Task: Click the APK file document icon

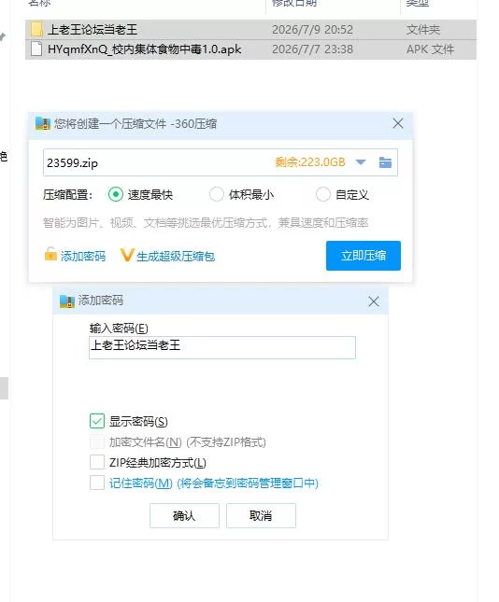Action: pos(36,49)
